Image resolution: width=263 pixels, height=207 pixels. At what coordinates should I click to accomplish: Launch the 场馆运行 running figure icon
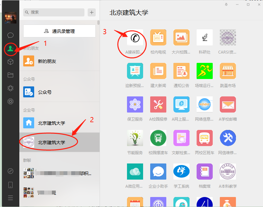[204, 71]
